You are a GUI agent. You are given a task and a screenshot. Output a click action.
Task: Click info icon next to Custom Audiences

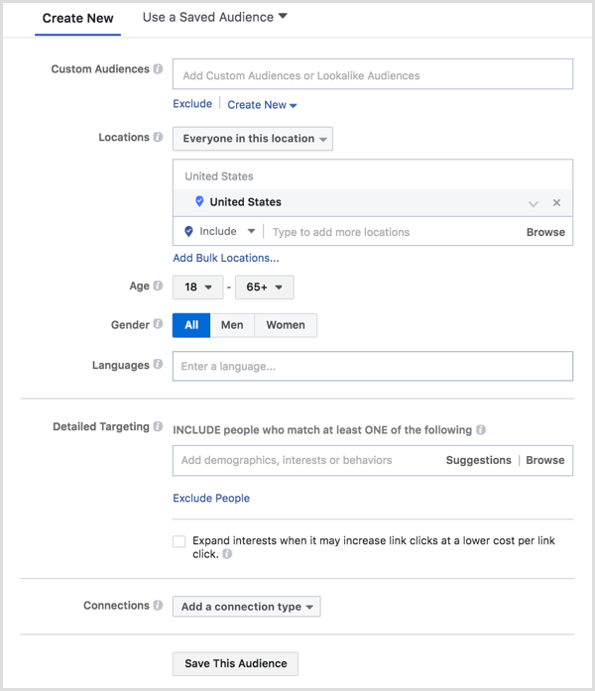[x=159, y=69]
